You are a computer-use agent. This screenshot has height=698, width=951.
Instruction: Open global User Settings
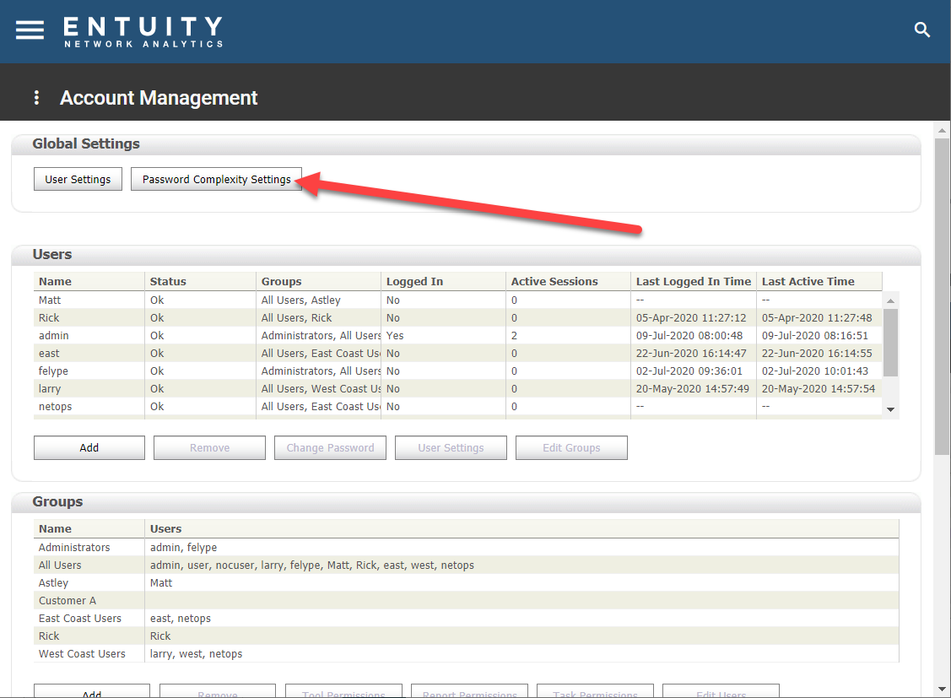(x=78, y=179)
